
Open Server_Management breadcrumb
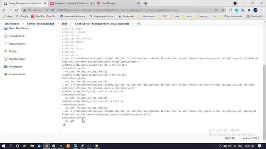[x=40, y=24]
